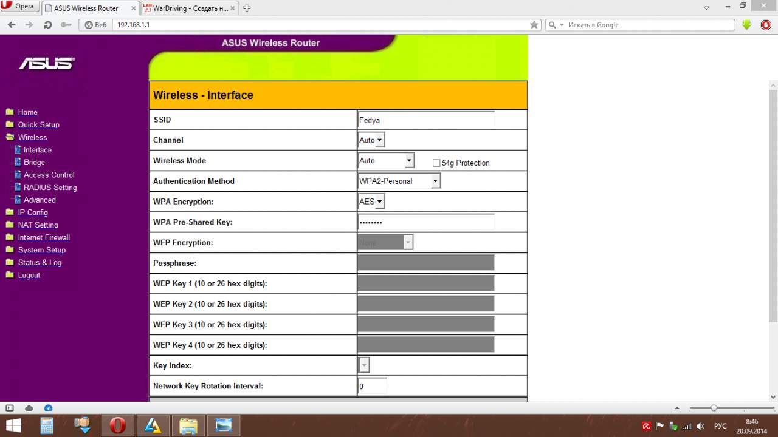Enable the 54g Protection checkbox
Screen dimensions: 778x437
pos(436,163)
